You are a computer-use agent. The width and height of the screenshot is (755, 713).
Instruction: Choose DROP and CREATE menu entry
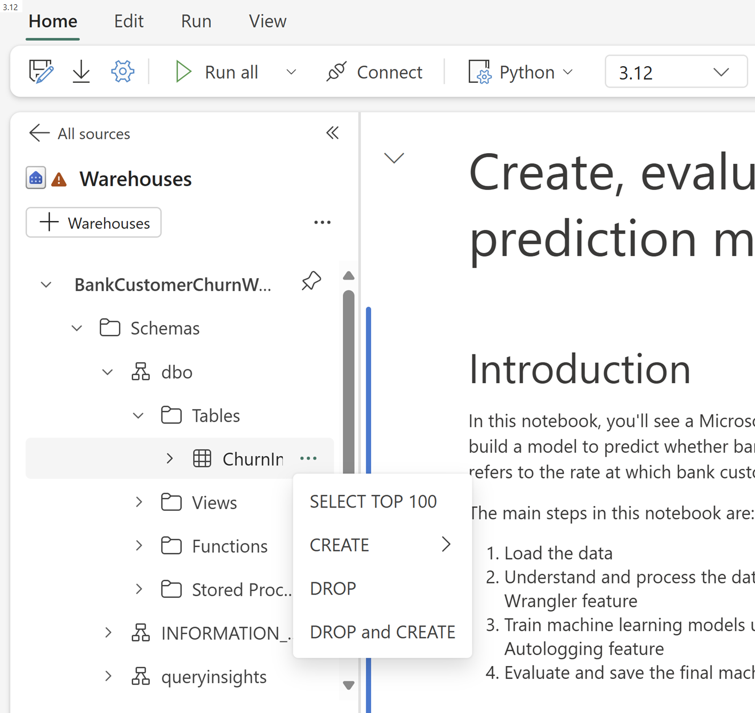pyautogui.click(x=382, y=632)
